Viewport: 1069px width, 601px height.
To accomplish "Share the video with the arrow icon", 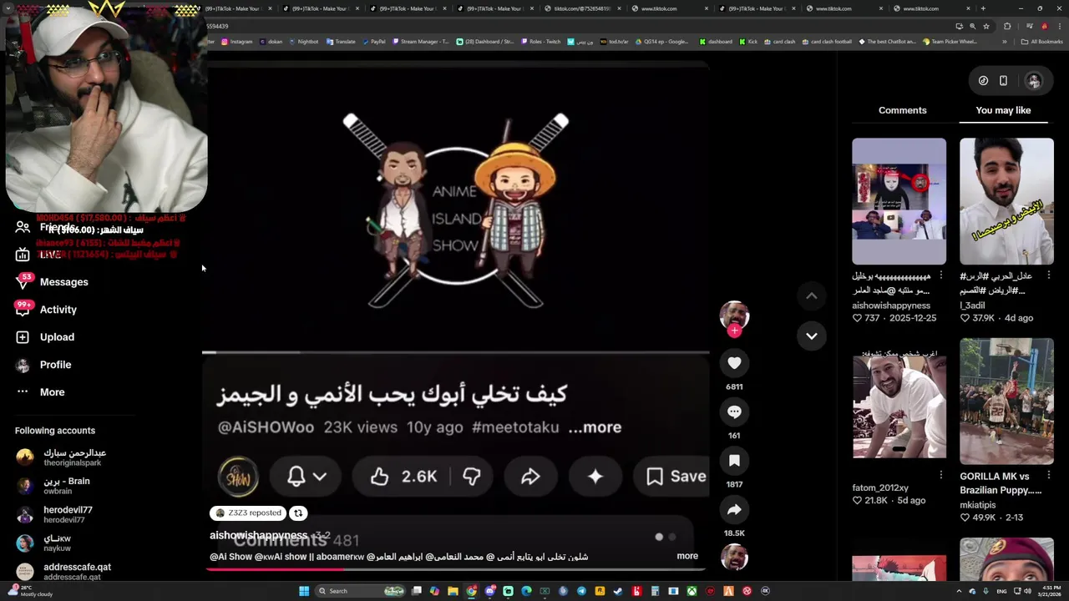I will point(734,509).
